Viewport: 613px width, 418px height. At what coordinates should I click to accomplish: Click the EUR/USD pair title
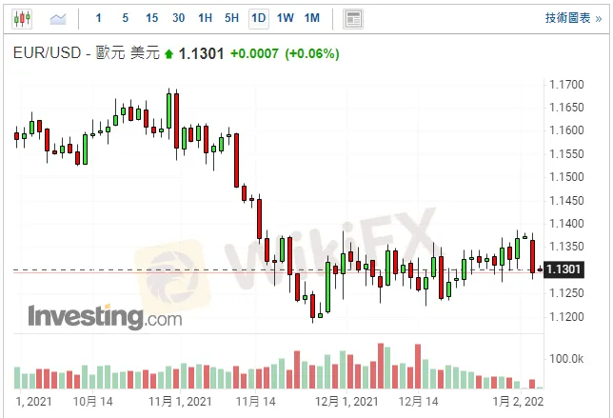(x=49, y=54)
